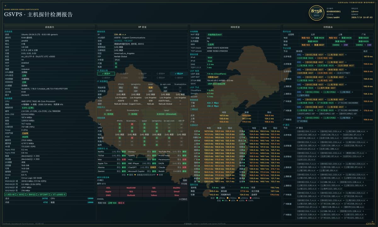Click the ChatGPT unlock status cell
The image size is (378, 227).
142,167
